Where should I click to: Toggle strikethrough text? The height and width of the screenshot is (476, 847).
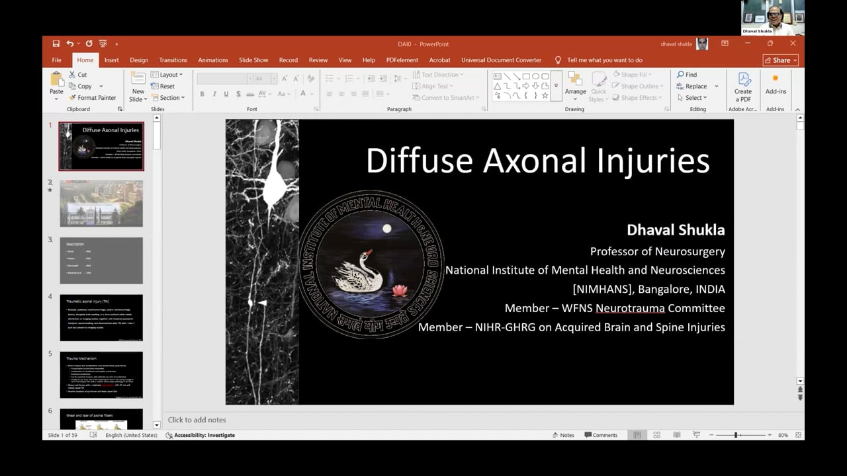point(250,94)
